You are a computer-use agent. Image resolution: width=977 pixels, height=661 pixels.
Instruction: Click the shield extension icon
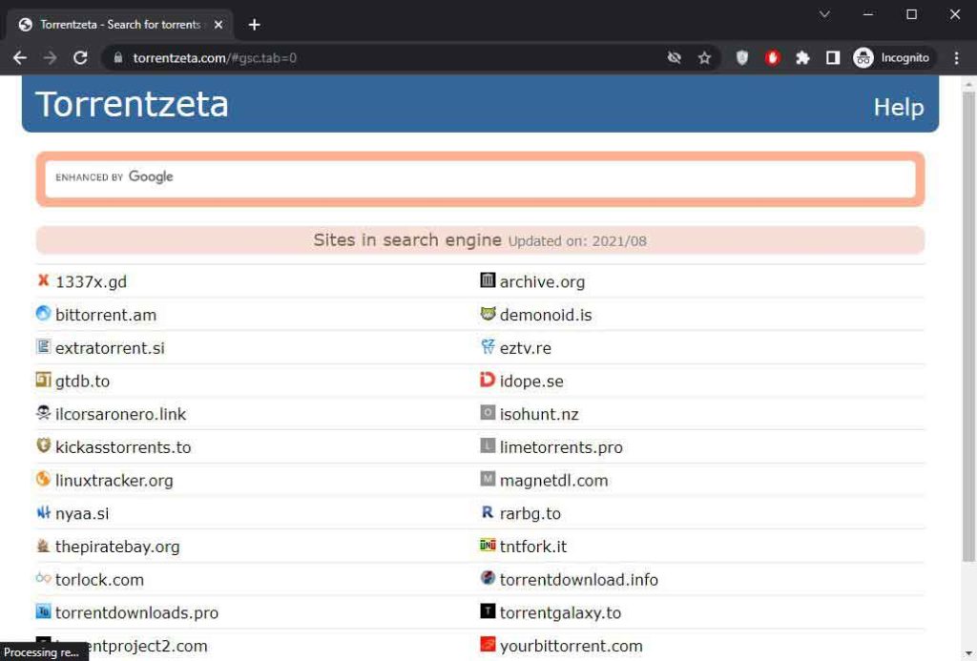point(741,58)
